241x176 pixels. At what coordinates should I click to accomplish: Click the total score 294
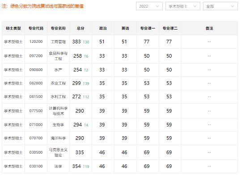tap(78, 125)
